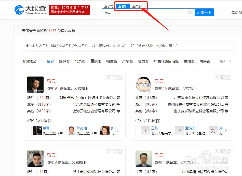
Task: Open partner 戴珊's profile
Action: 46,128
